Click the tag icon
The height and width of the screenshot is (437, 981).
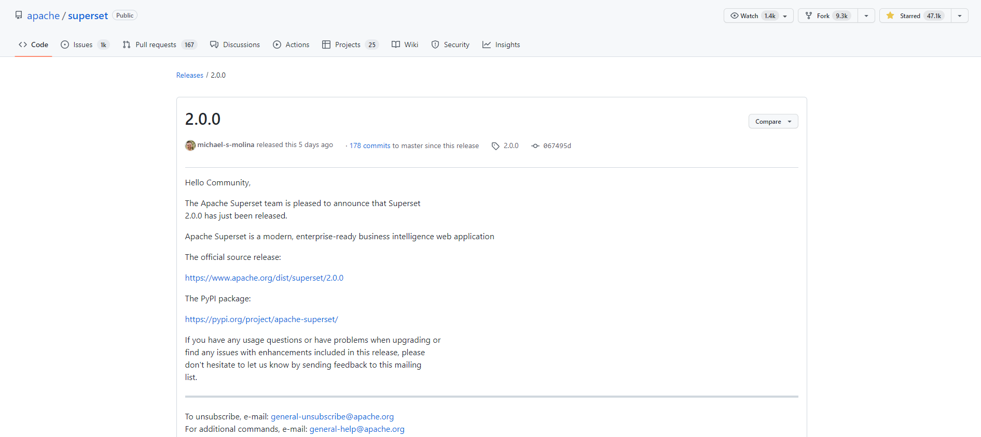(x=495, y=146)
